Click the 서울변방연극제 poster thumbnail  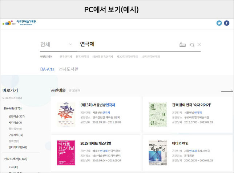(66, 114)
